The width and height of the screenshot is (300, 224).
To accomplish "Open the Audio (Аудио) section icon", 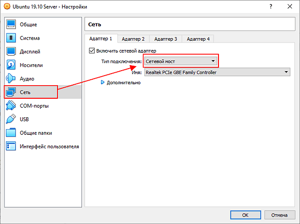I will [11, 79].
